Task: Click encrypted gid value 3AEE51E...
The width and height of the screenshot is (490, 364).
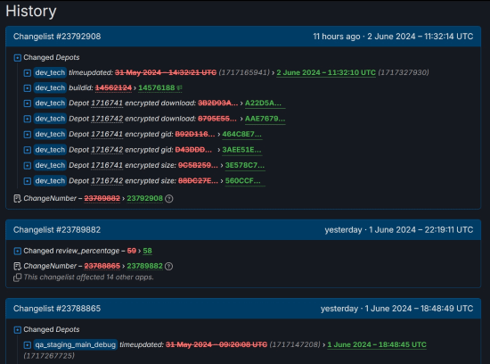Action: pos(241,150)
